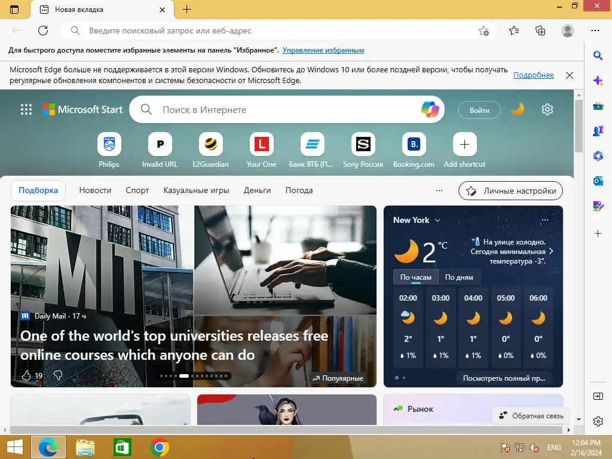Click Посмотреть полный прогноз button
This screenshot has height=459, width=612.
click(504, 378)
